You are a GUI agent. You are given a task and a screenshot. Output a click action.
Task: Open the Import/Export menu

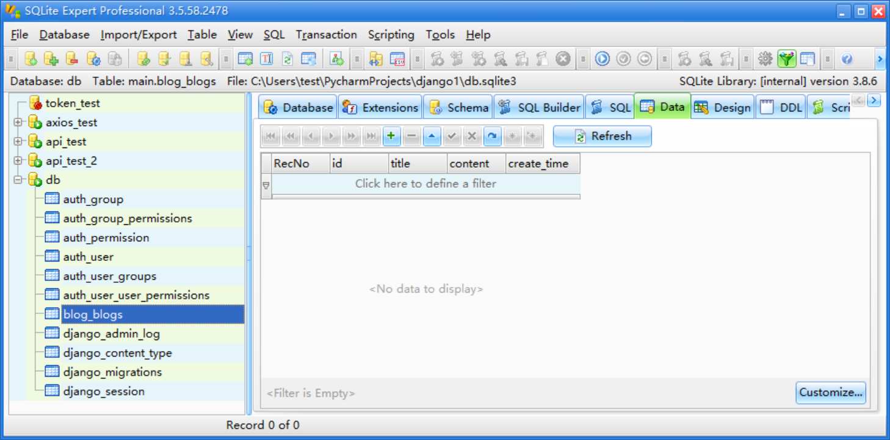pos(139,35)
